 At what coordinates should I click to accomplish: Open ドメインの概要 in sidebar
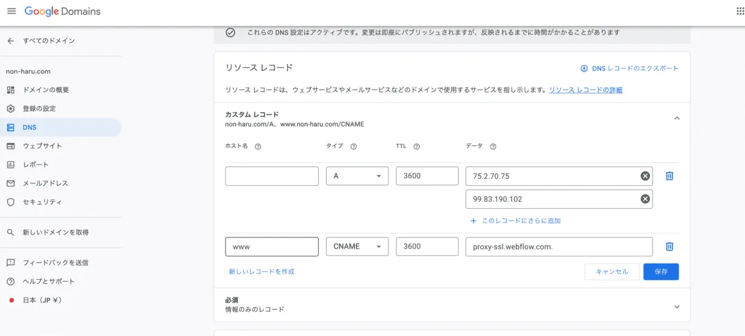tap(61, 90)
